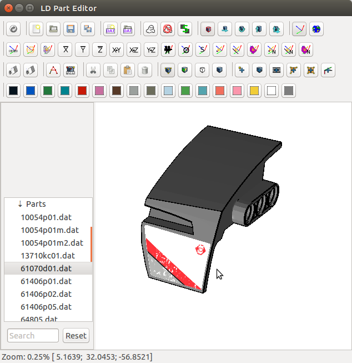Click the ghost icon in top toolbar
Image resolution: width=352 pixels, height=363 pixels.
pyautogui.click(x=150, y=29)
